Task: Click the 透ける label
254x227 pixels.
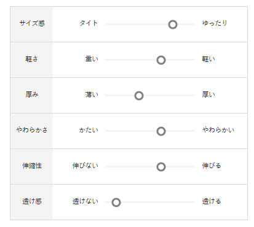Action: [x=212, y=201]
